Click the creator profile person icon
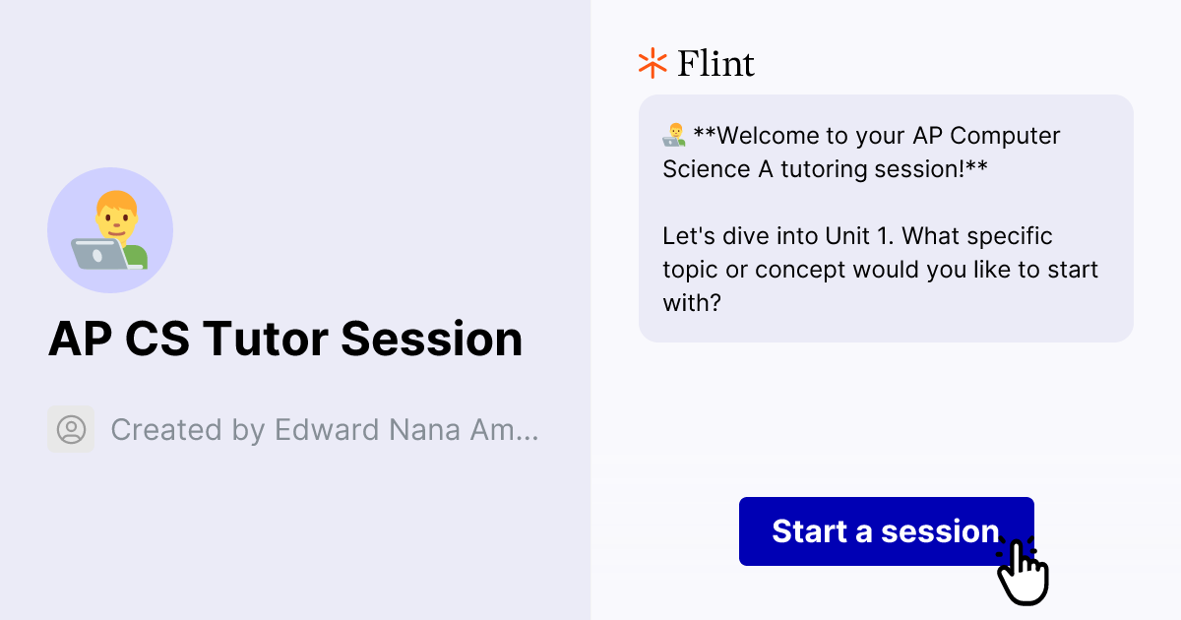This screenshot has height=620, width=1181. click(71, 429)
